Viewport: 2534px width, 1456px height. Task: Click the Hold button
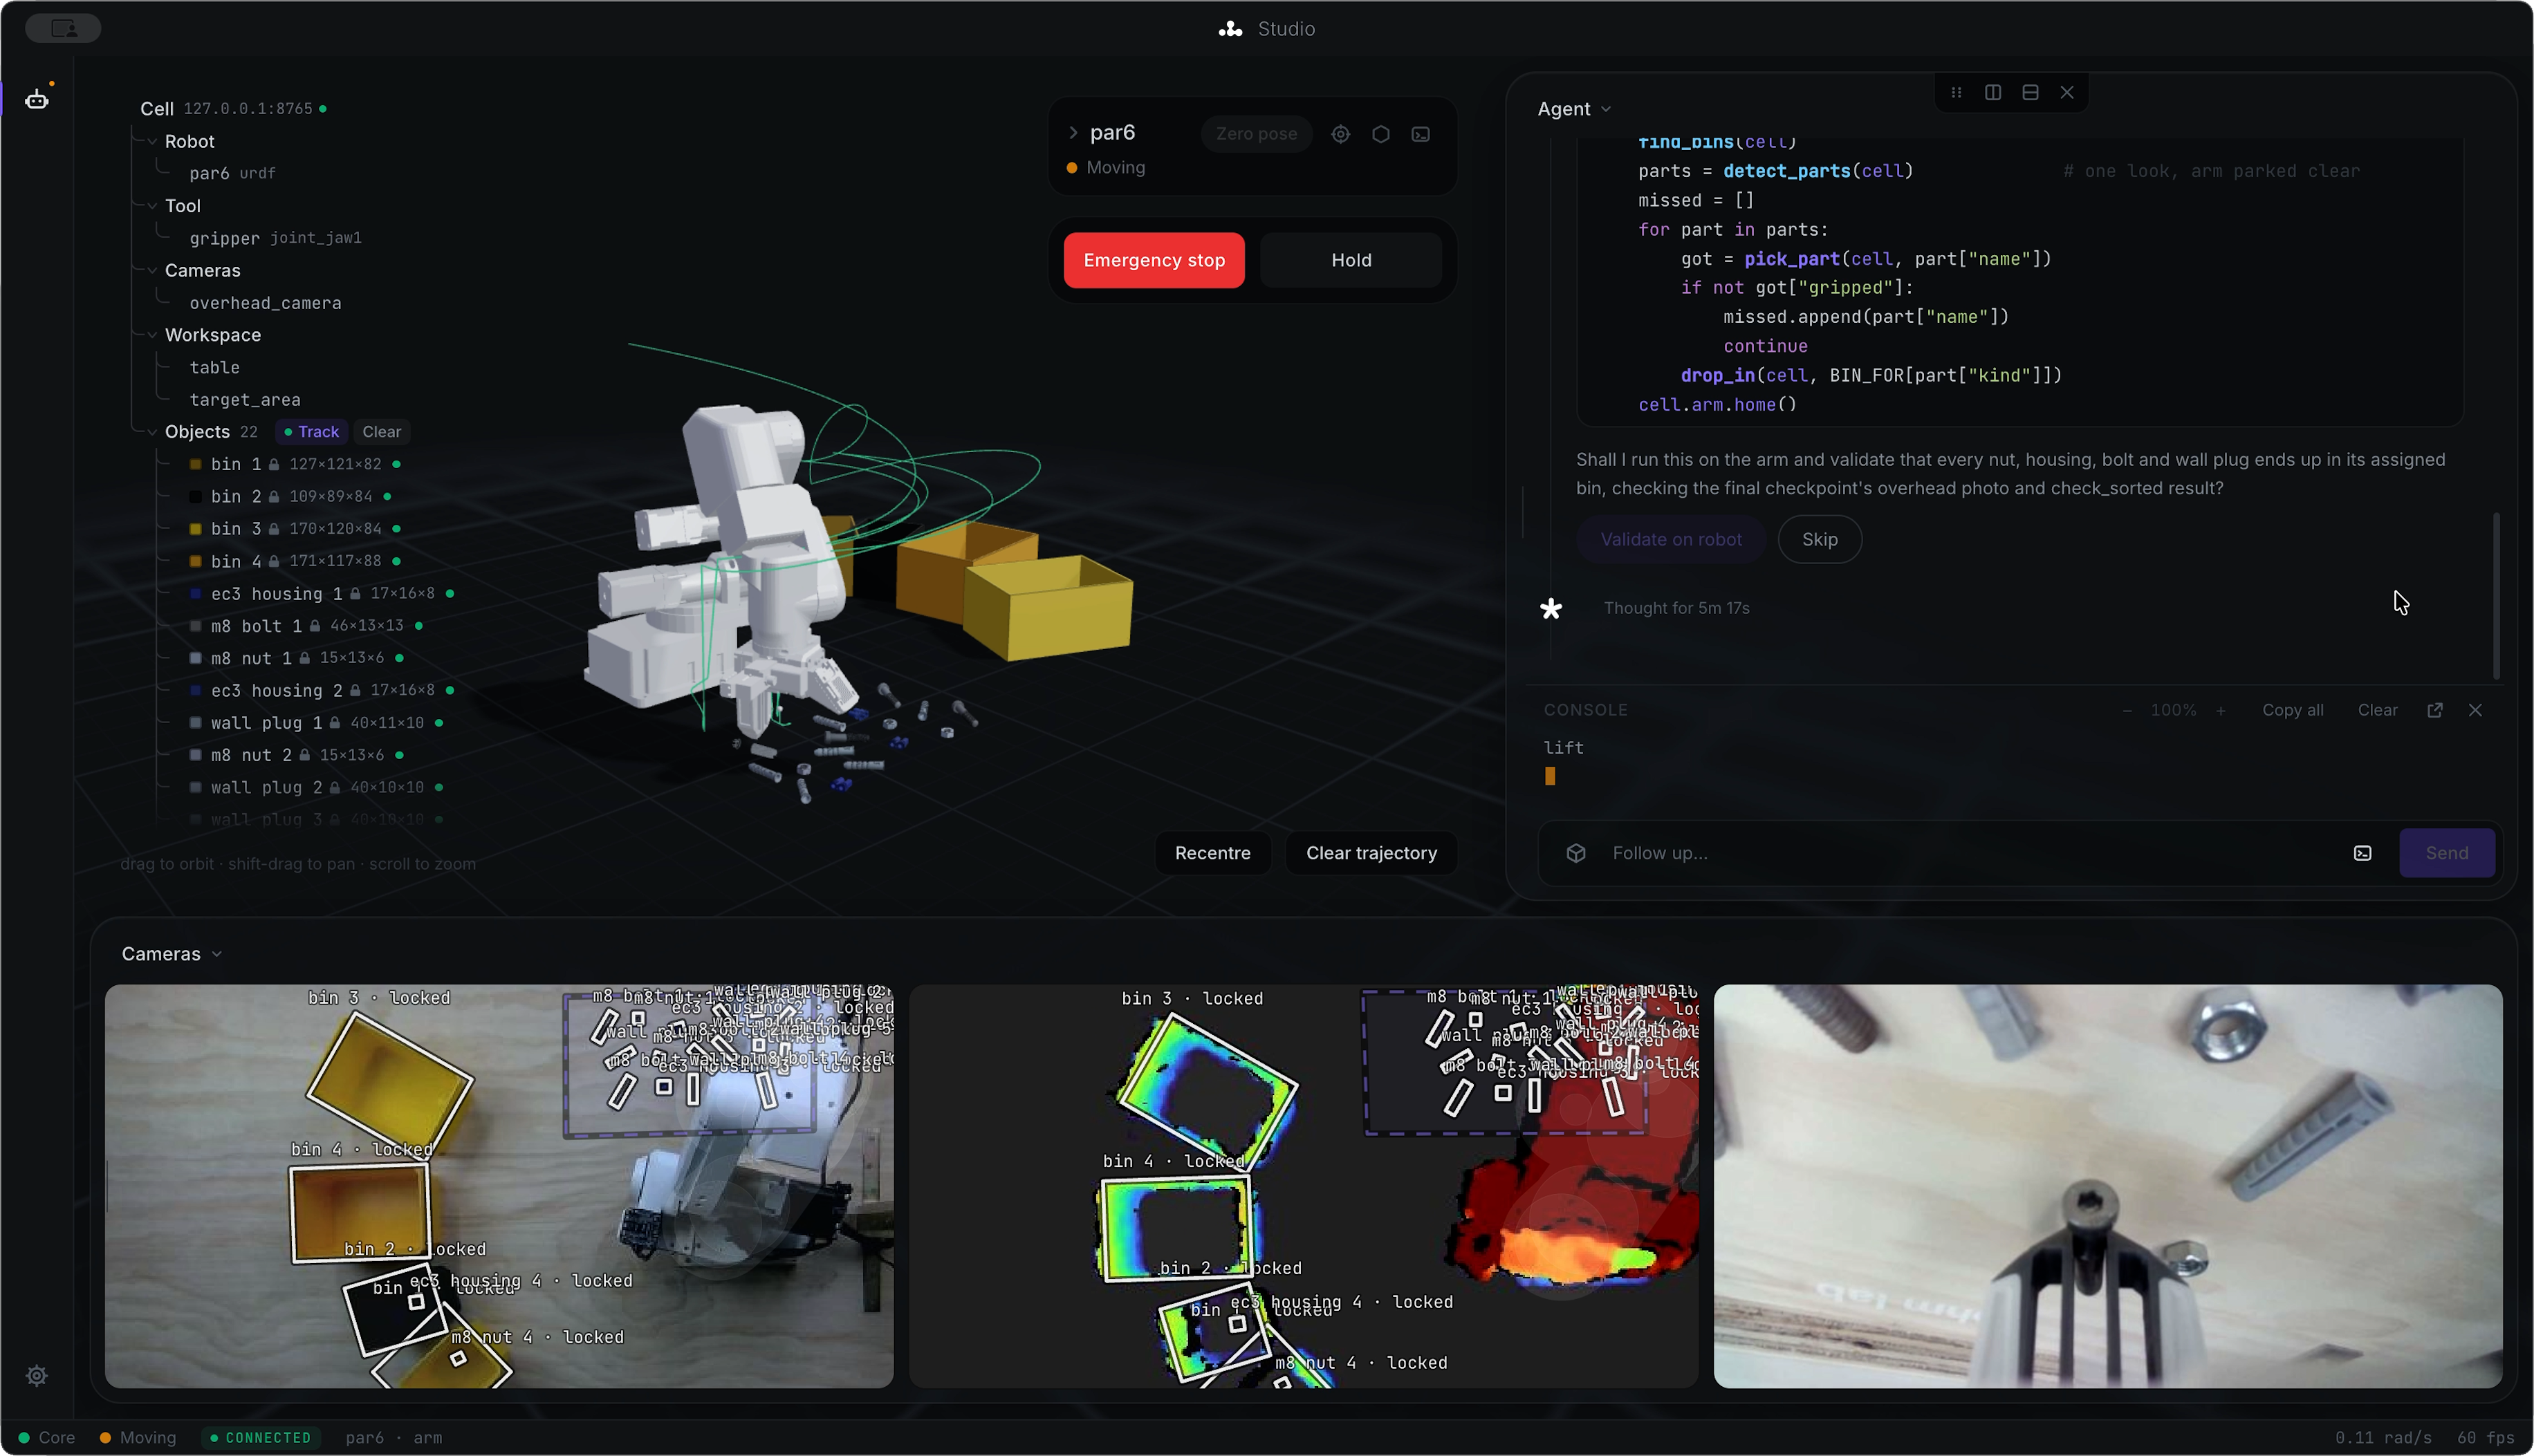[x=1351, y=260]
